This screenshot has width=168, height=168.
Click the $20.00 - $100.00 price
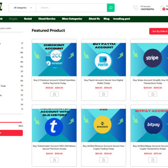54,154
